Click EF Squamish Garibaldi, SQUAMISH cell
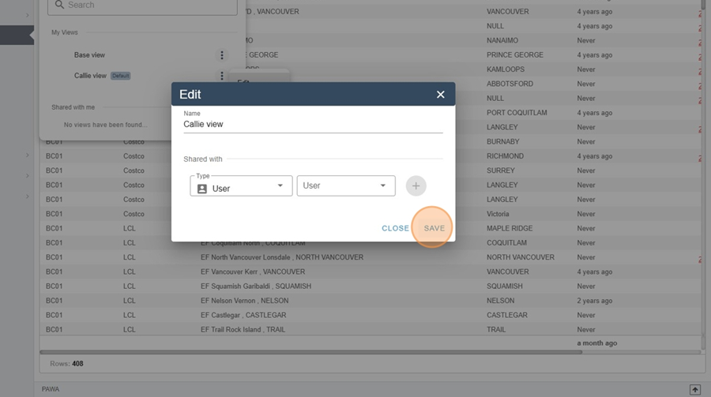Viewport: 711px width, 397px height. tap(256, 287)
